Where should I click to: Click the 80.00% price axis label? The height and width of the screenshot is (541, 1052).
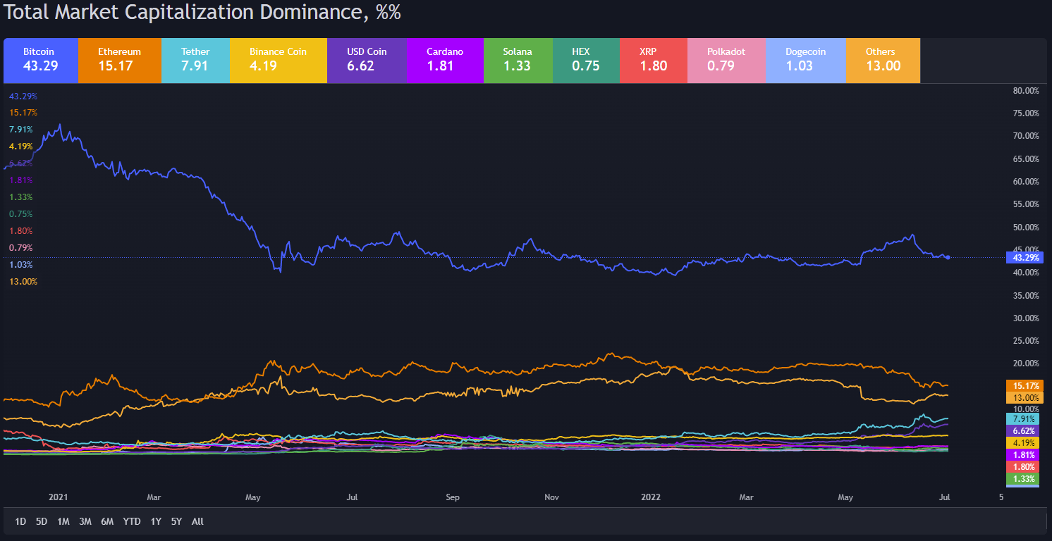pos(1026,91)
